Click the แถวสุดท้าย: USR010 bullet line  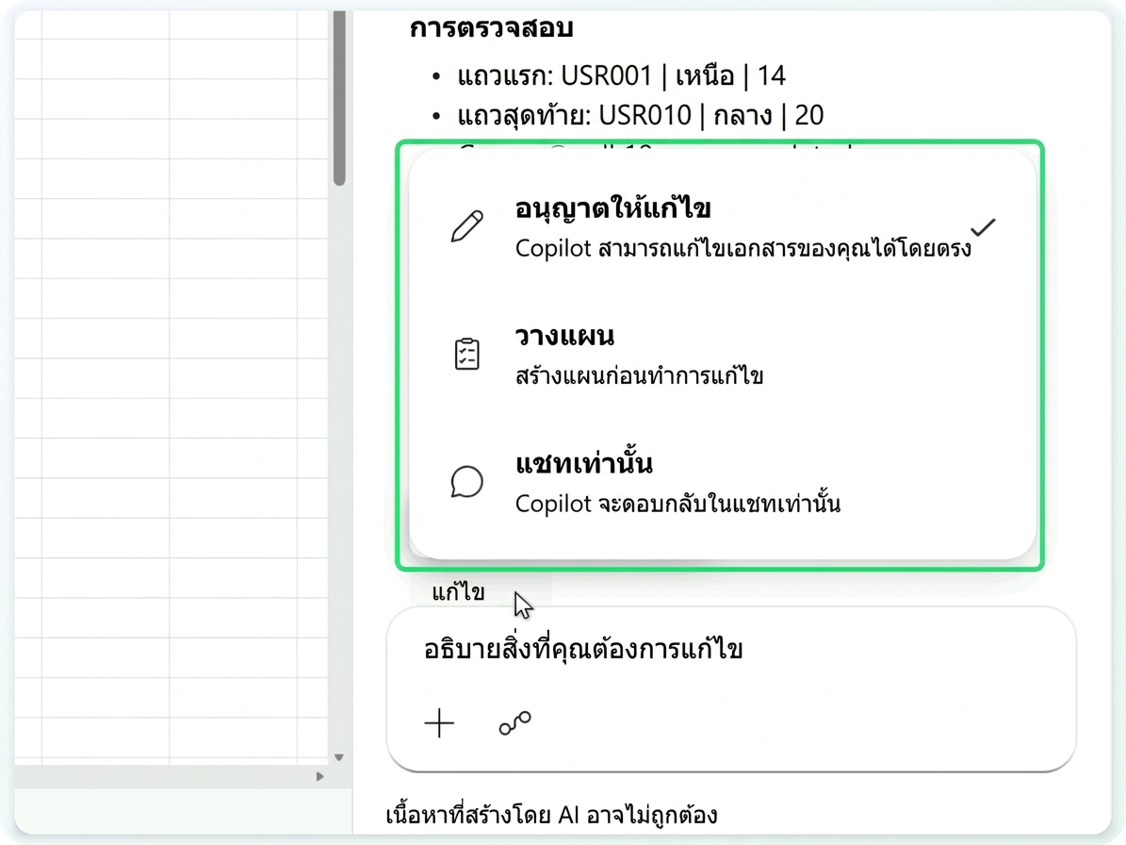tap(641, 115)
